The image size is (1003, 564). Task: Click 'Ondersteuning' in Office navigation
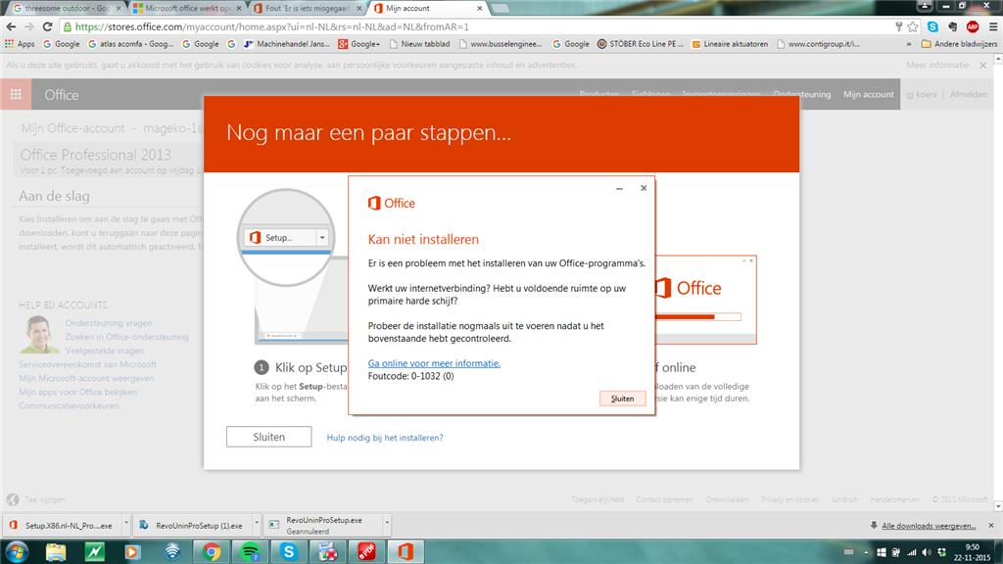coord(801,95)
